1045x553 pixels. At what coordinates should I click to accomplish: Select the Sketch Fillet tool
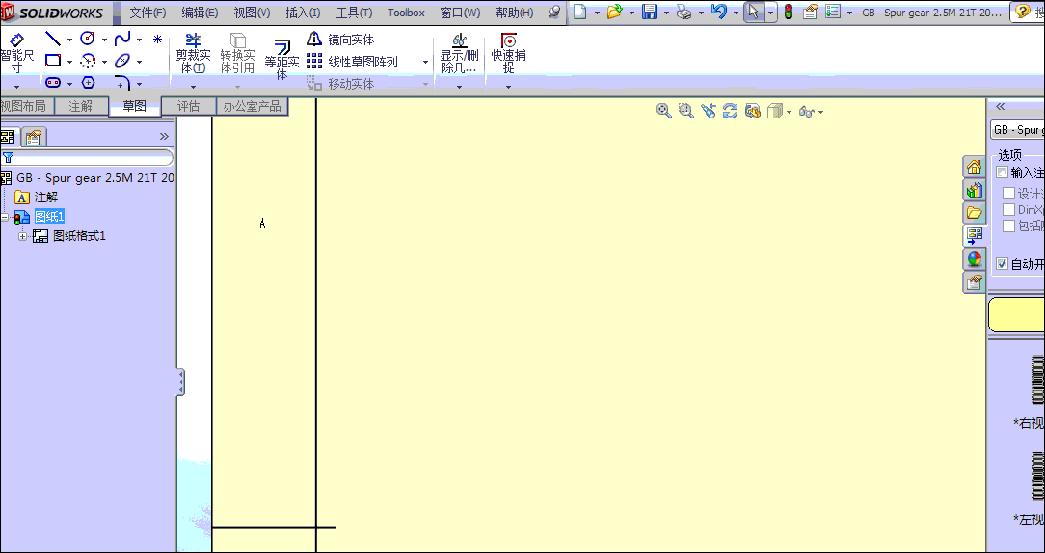click(x=122, y=83)
